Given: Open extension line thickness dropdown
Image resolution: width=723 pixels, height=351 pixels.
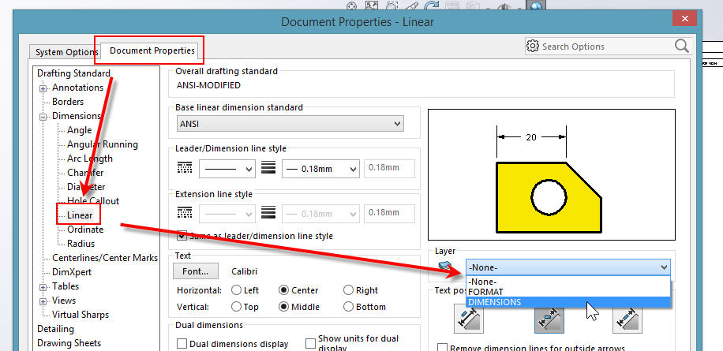Looking at the screenshot, I should coord(320,215).
